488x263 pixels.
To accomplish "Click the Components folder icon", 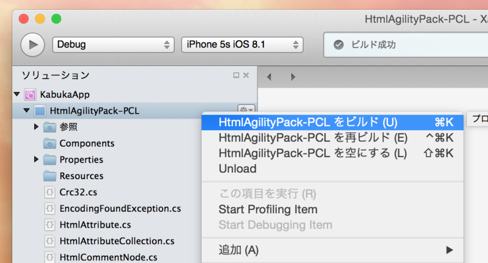I will click(50, 144).
